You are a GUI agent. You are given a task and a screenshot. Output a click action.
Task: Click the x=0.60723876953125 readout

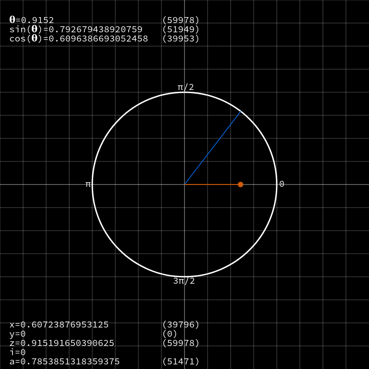pyautogui.click(x=59, y=325)
